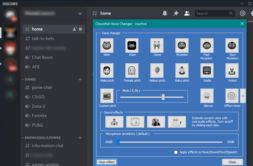This screenshot has height=166, width=253.
Task: Edit home channel settings gear
Action: (80, 29)
